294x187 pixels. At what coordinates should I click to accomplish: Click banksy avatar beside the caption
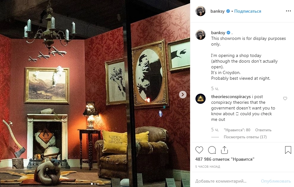pos(201,34)
